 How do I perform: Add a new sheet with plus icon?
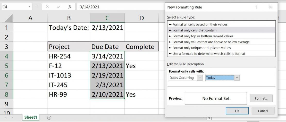[x=49, y=118]
